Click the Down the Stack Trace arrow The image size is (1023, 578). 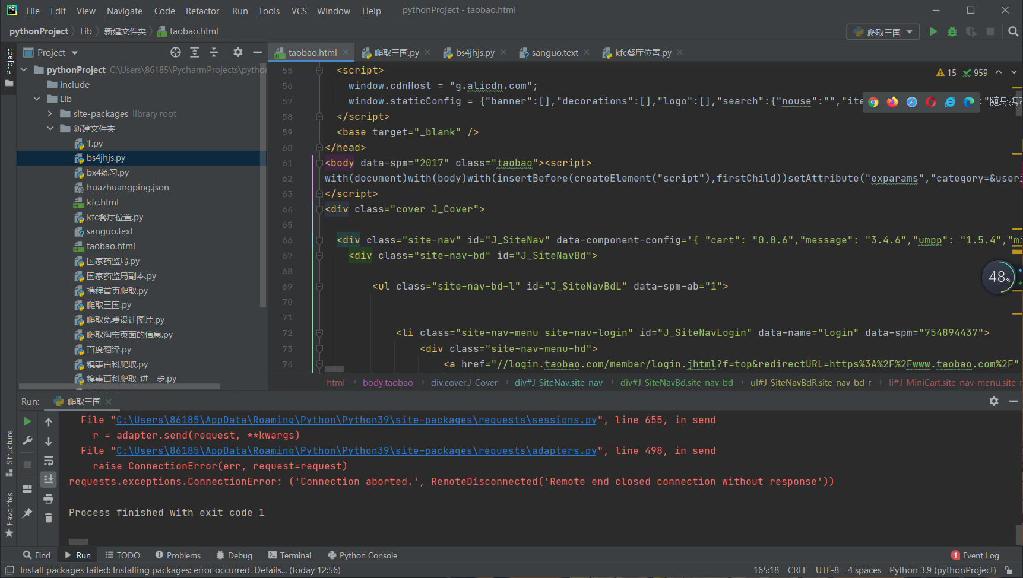tap(49, 441)
